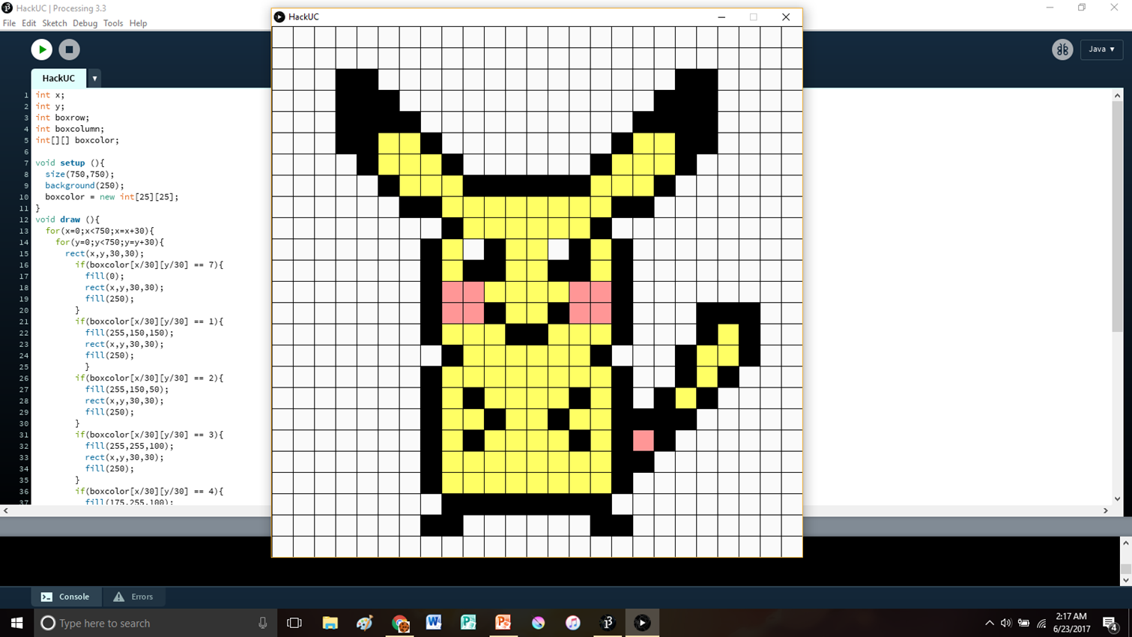Open the Action Center notifications
This screenshot has height=637, width=1132.
pos(1111,623)
